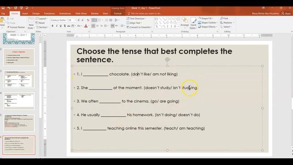Click Increase Font Size icon

point(79,20)
